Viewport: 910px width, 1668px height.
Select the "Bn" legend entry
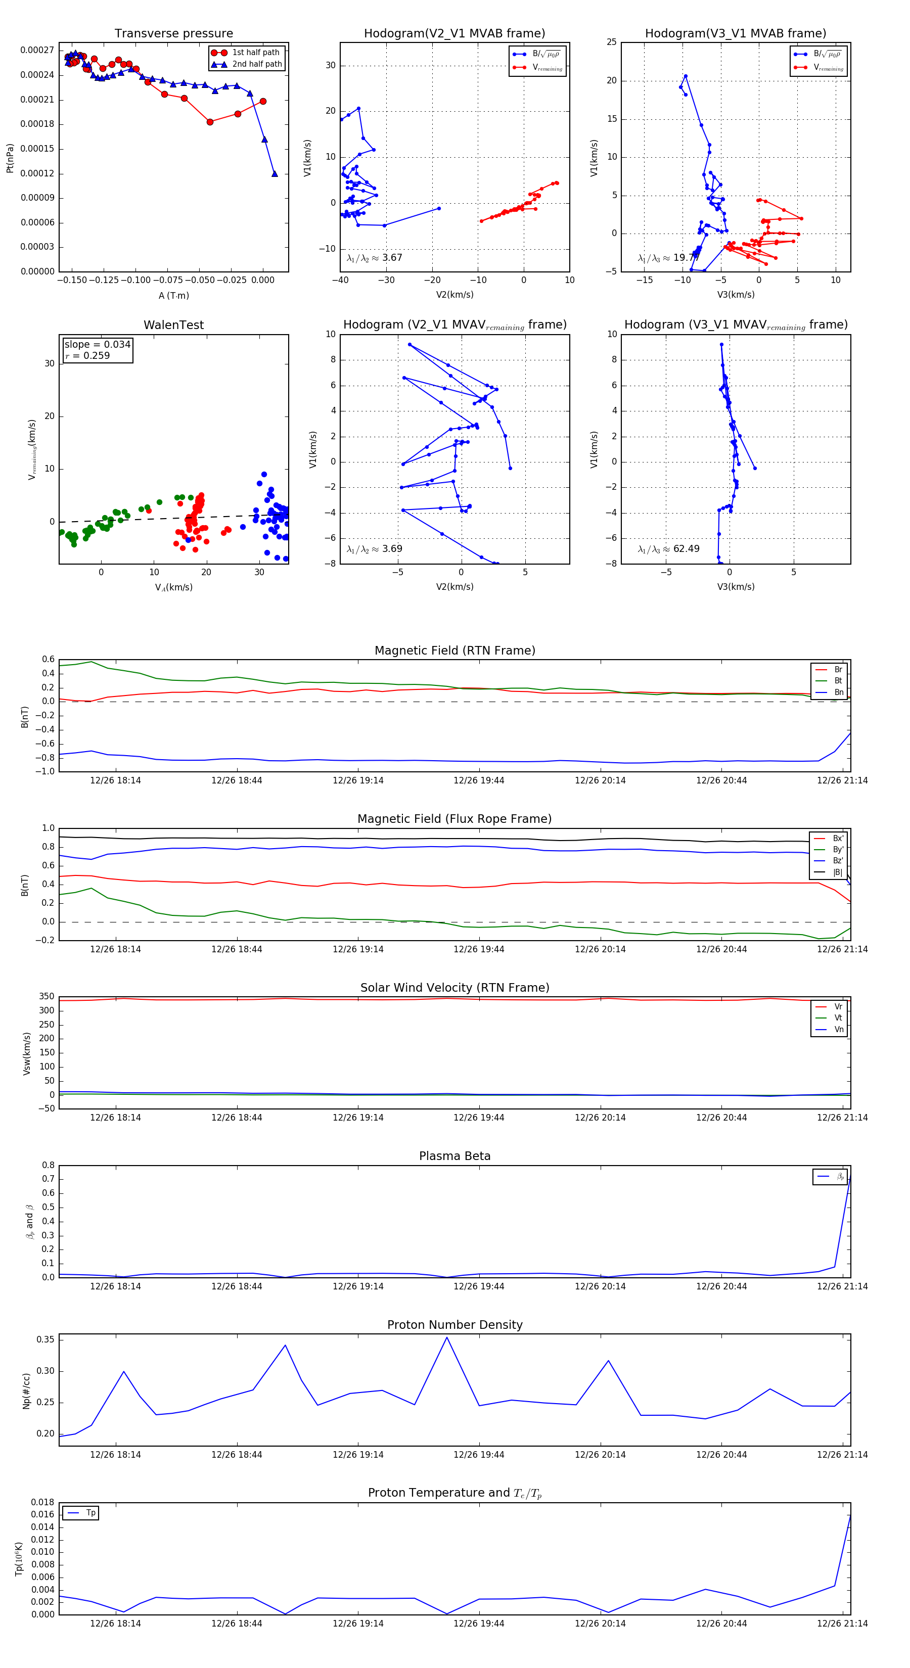point(829,692)
